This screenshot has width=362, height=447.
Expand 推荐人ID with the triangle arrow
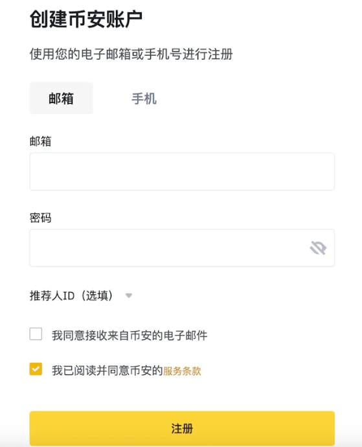pyautogui.click(x=129, y=295)
